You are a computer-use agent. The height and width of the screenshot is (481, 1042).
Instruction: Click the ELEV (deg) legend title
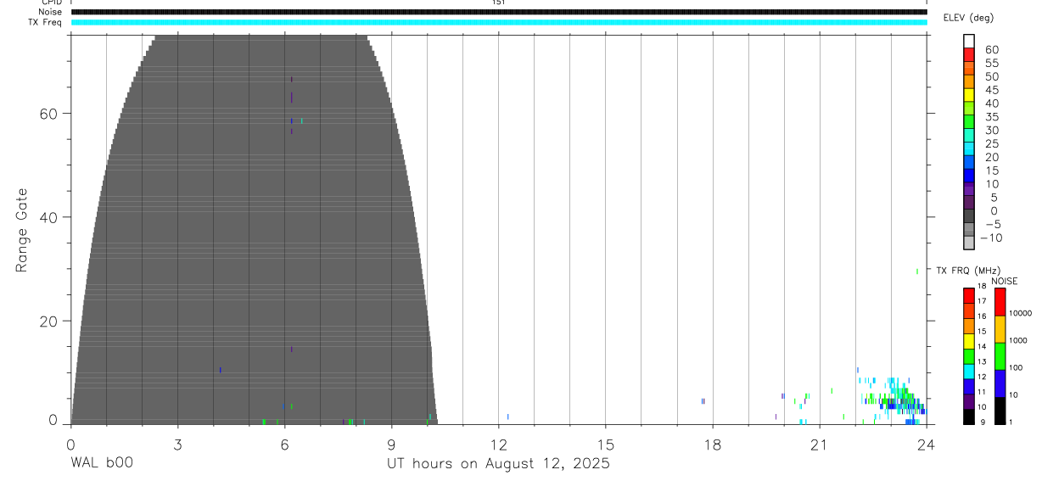968,18
